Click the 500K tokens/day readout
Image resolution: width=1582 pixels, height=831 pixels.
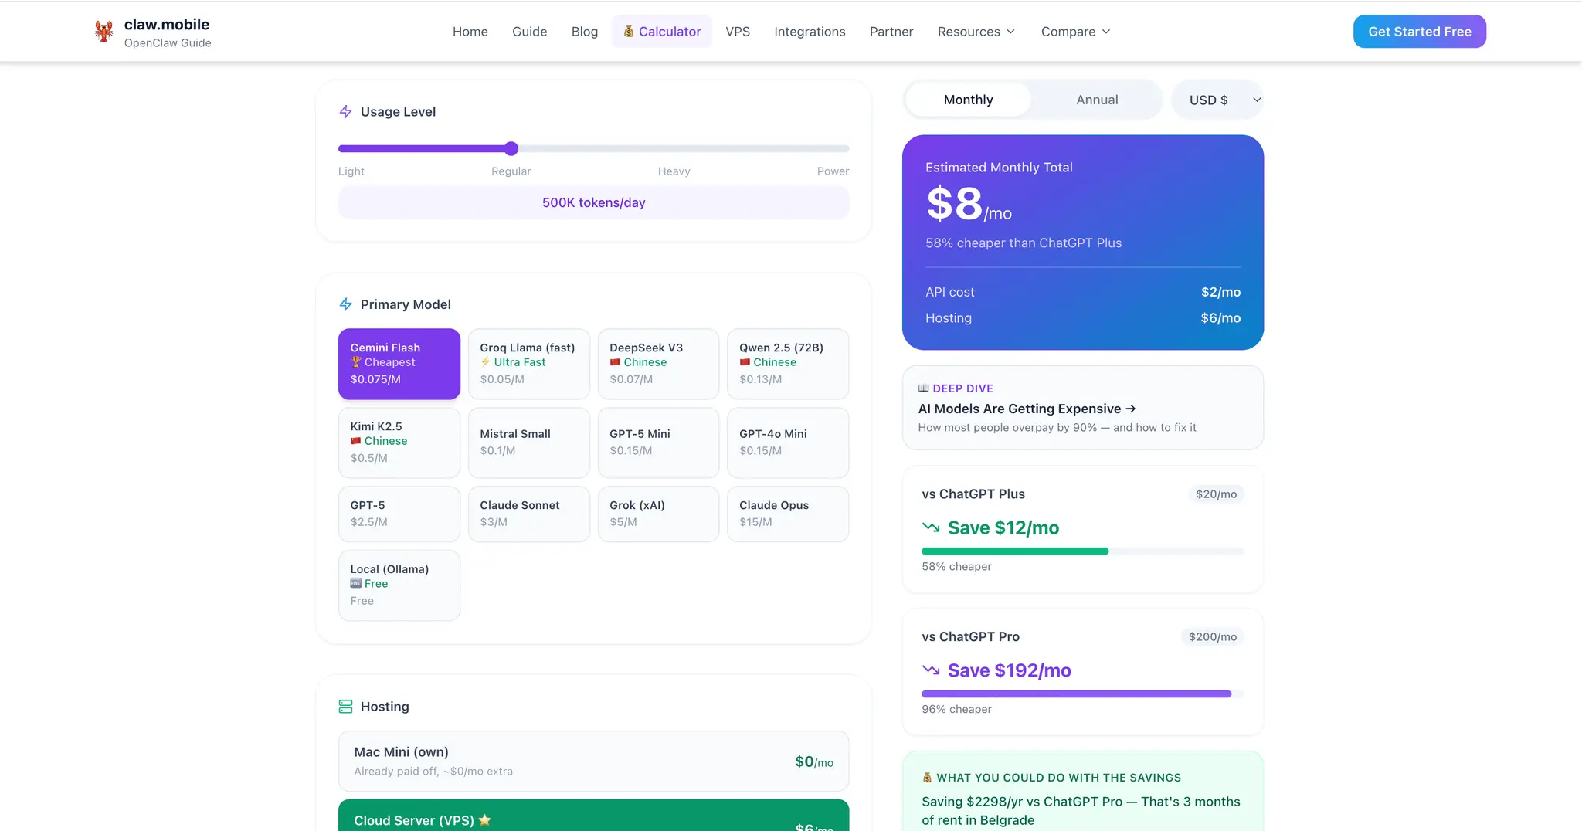point(593,202)
